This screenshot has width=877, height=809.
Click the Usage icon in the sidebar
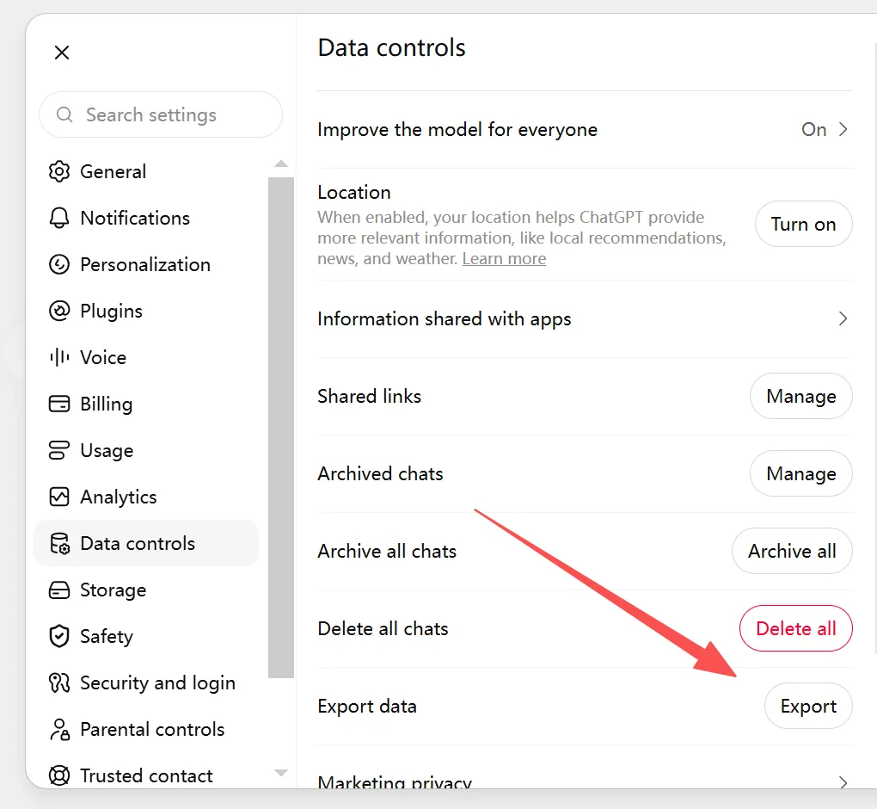pyautogui.click(x=59, y=450)
